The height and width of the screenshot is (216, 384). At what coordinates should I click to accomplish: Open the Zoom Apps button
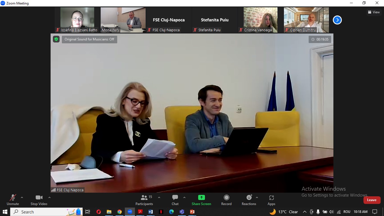point(271,200)
